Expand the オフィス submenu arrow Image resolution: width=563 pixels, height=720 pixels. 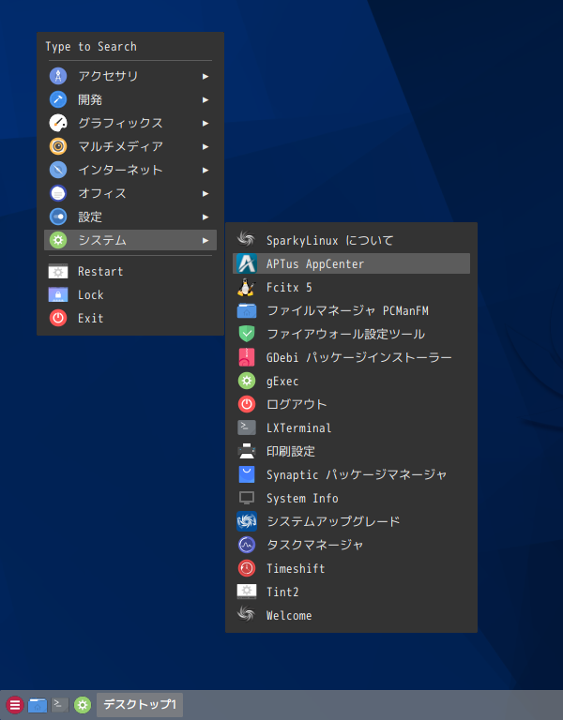pos(205,193)
